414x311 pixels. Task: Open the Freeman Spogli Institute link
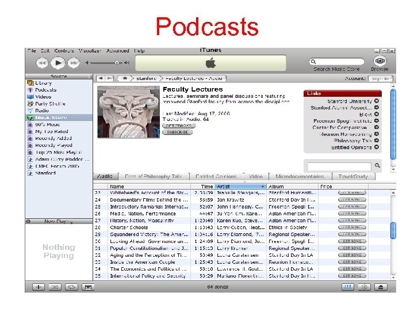coord(343,121)
